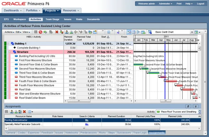Click the restore panel icon in Assignments header
The width and height of the screenshot is (209, 137).
[x=188, y=106]
